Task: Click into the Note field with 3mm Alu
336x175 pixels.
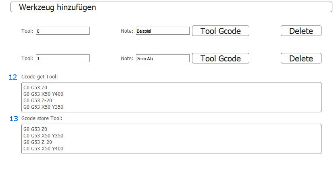Action: tap(163, 58)
